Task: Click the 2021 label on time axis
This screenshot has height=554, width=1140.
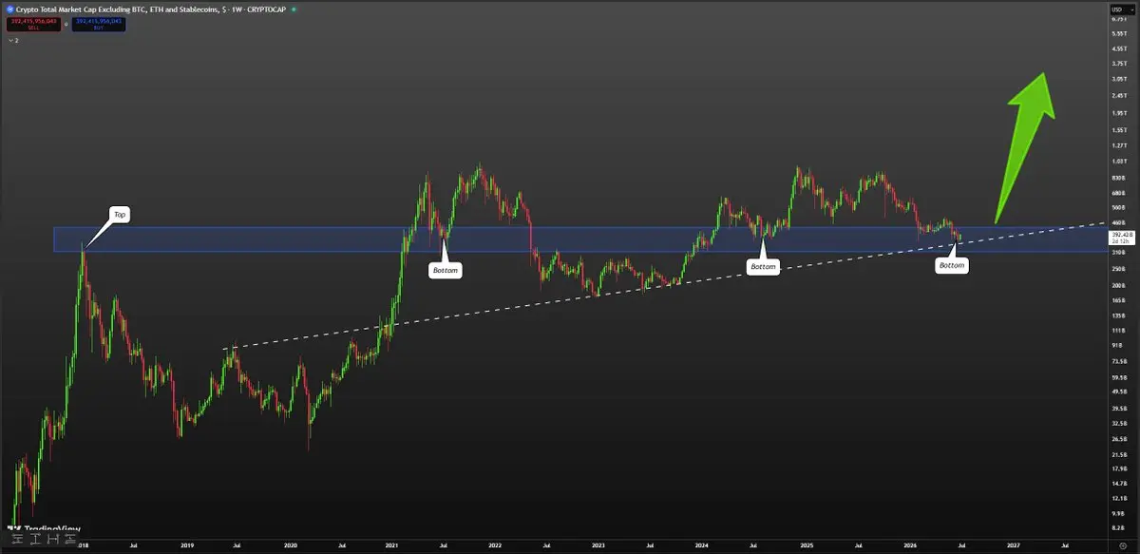Action: point(392,546)
